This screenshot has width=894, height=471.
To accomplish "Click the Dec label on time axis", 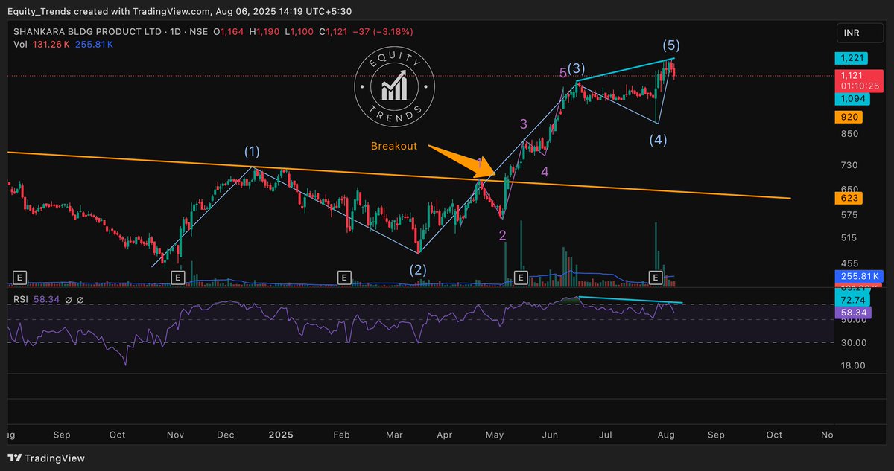I will click(x=227, y=434).
